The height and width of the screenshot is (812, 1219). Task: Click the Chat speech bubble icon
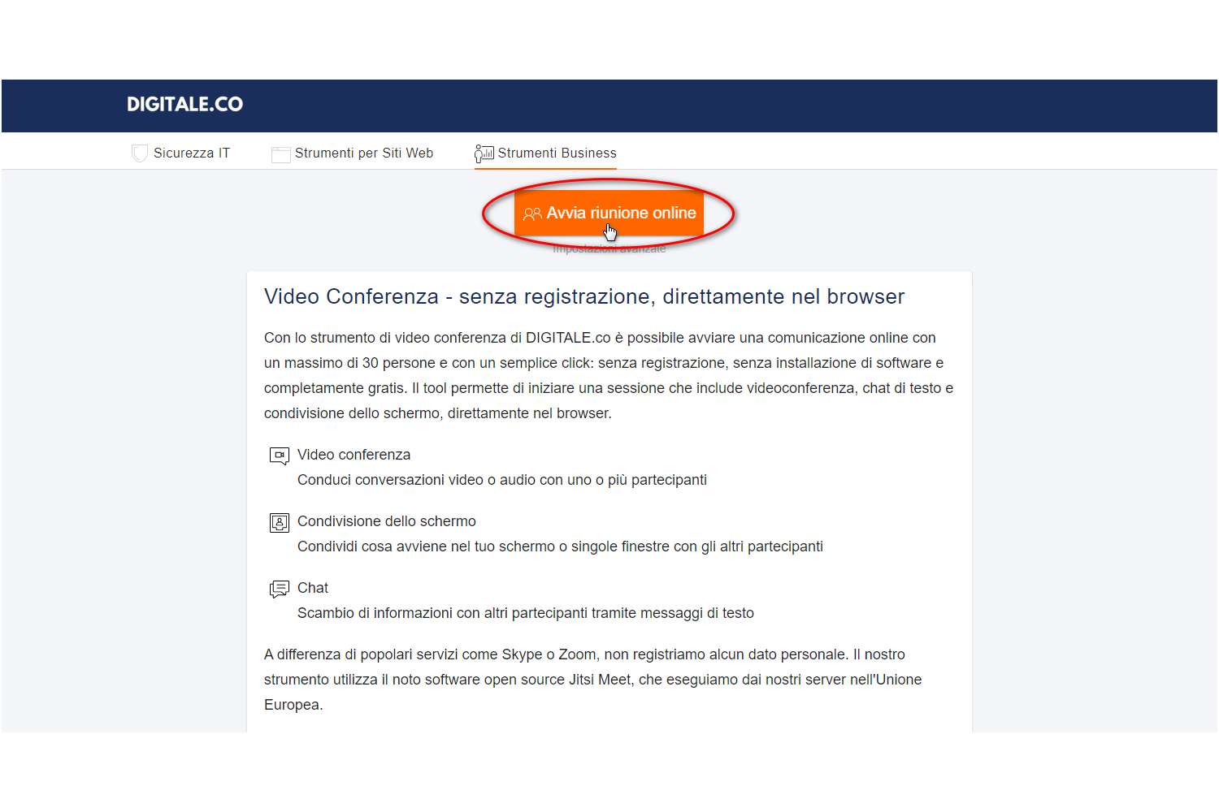pyautogui.click(x=280, y=589)
